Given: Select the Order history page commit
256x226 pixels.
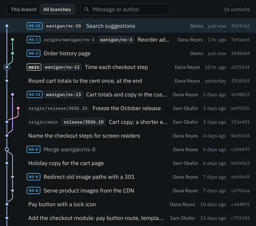Looking at the screenshot, I should pos(67,53).
